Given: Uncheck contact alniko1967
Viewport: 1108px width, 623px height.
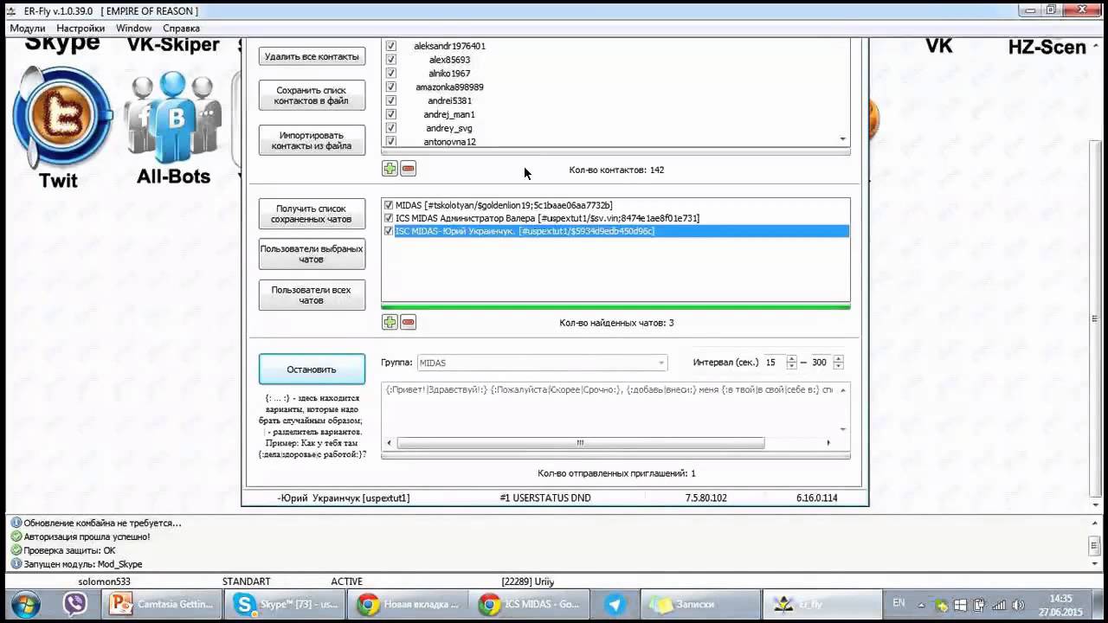Looking at the screenshot, I should (390, 74).
